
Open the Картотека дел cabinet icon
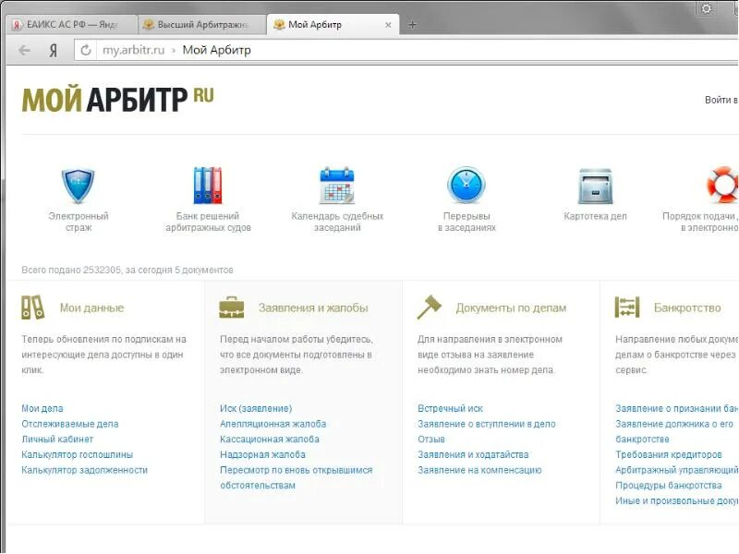[x=595, y=187]
